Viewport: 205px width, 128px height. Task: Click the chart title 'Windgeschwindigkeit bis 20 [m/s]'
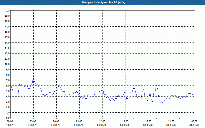pos(104,2)
